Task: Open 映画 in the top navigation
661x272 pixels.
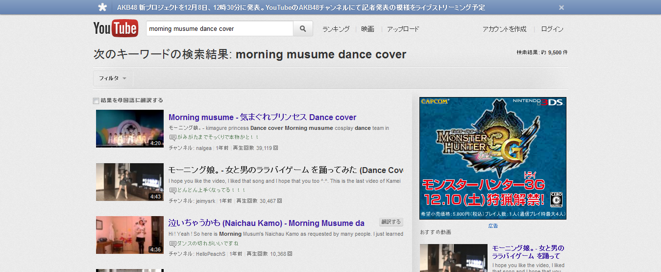Action: click(367, 29)
